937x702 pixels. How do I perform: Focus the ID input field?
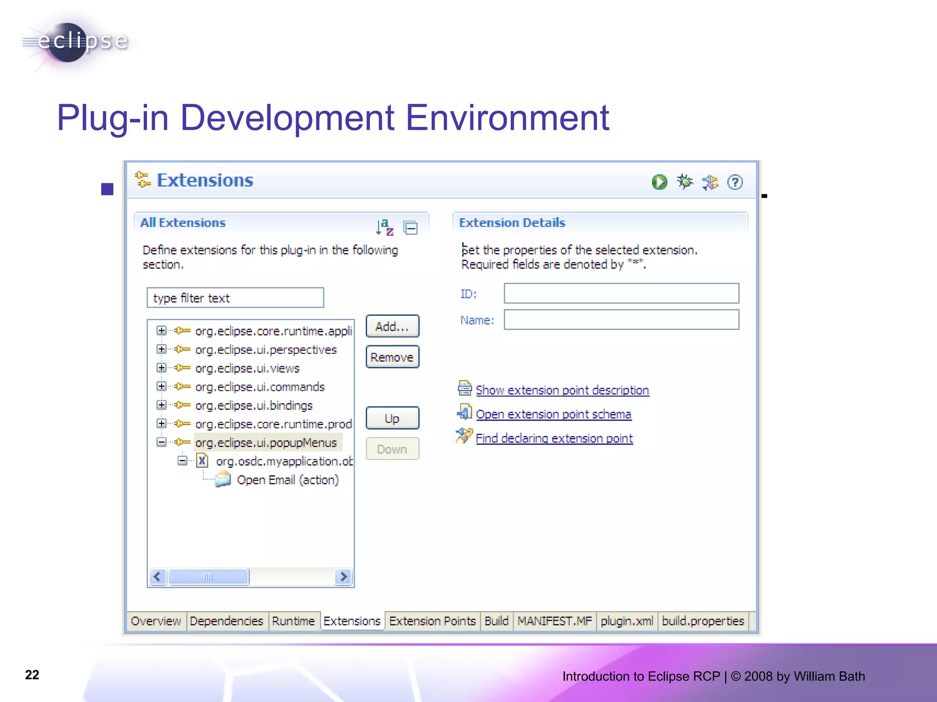point(621,293)
